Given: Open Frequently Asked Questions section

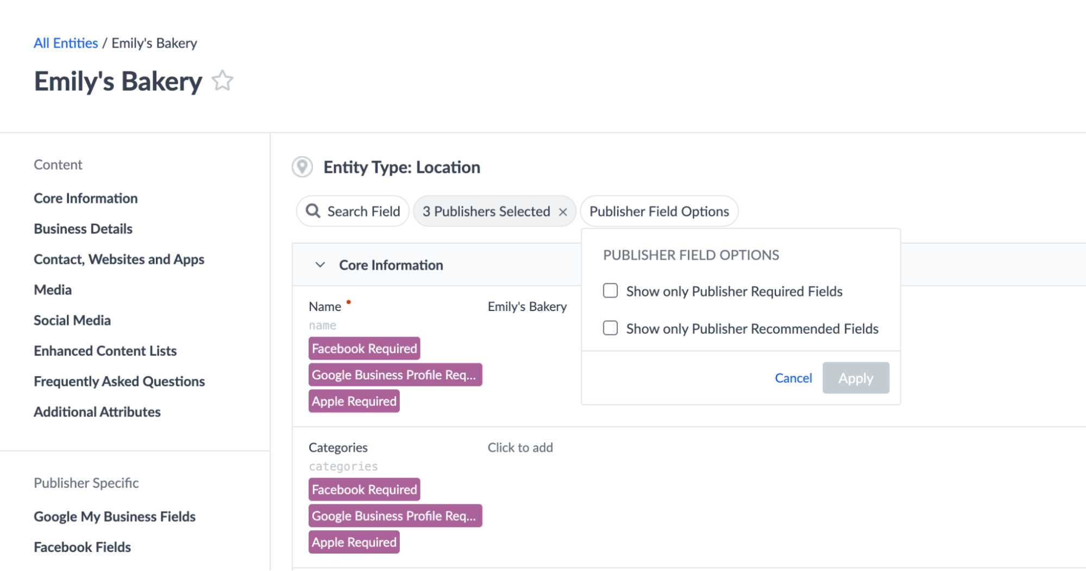Looking at the screenshot, I should 120,381.
